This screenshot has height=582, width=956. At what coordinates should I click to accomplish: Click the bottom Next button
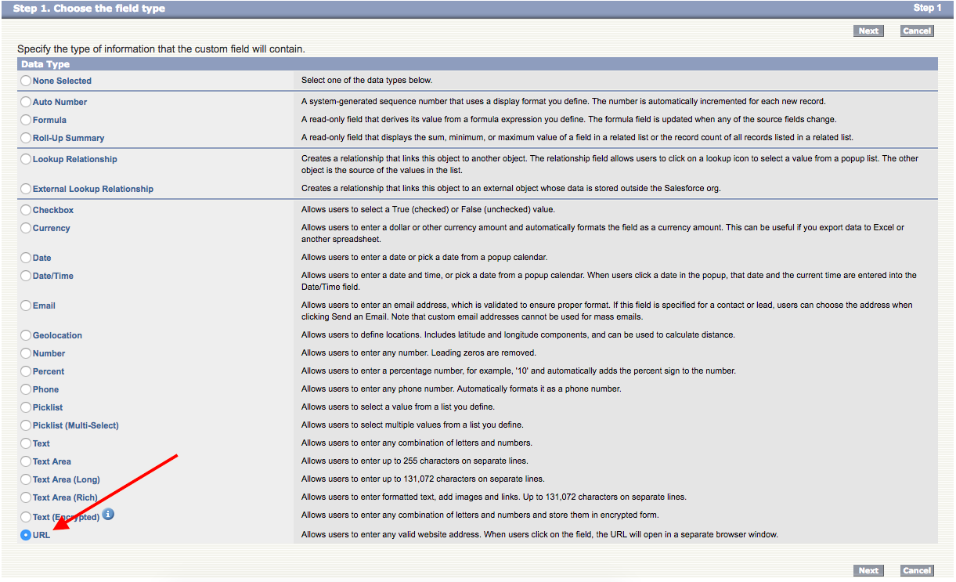[x=868, y=571]
